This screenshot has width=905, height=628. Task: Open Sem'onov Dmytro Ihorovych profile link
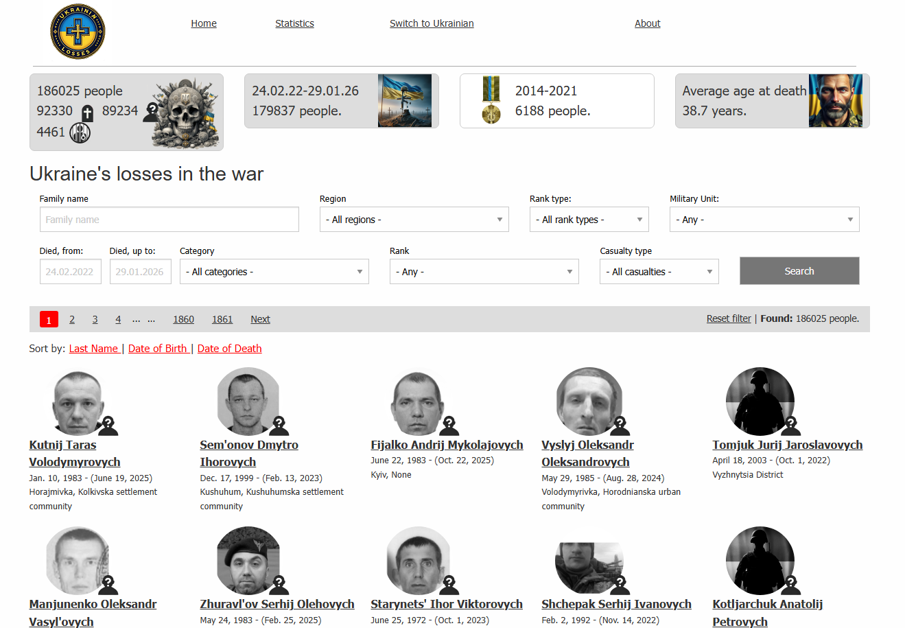tap(249, 454)
